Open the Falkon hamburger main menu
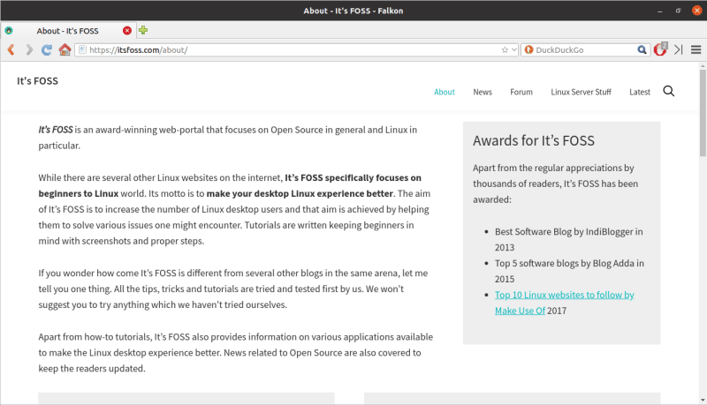The width and height of the screenshot is (707, 405). 696,50
